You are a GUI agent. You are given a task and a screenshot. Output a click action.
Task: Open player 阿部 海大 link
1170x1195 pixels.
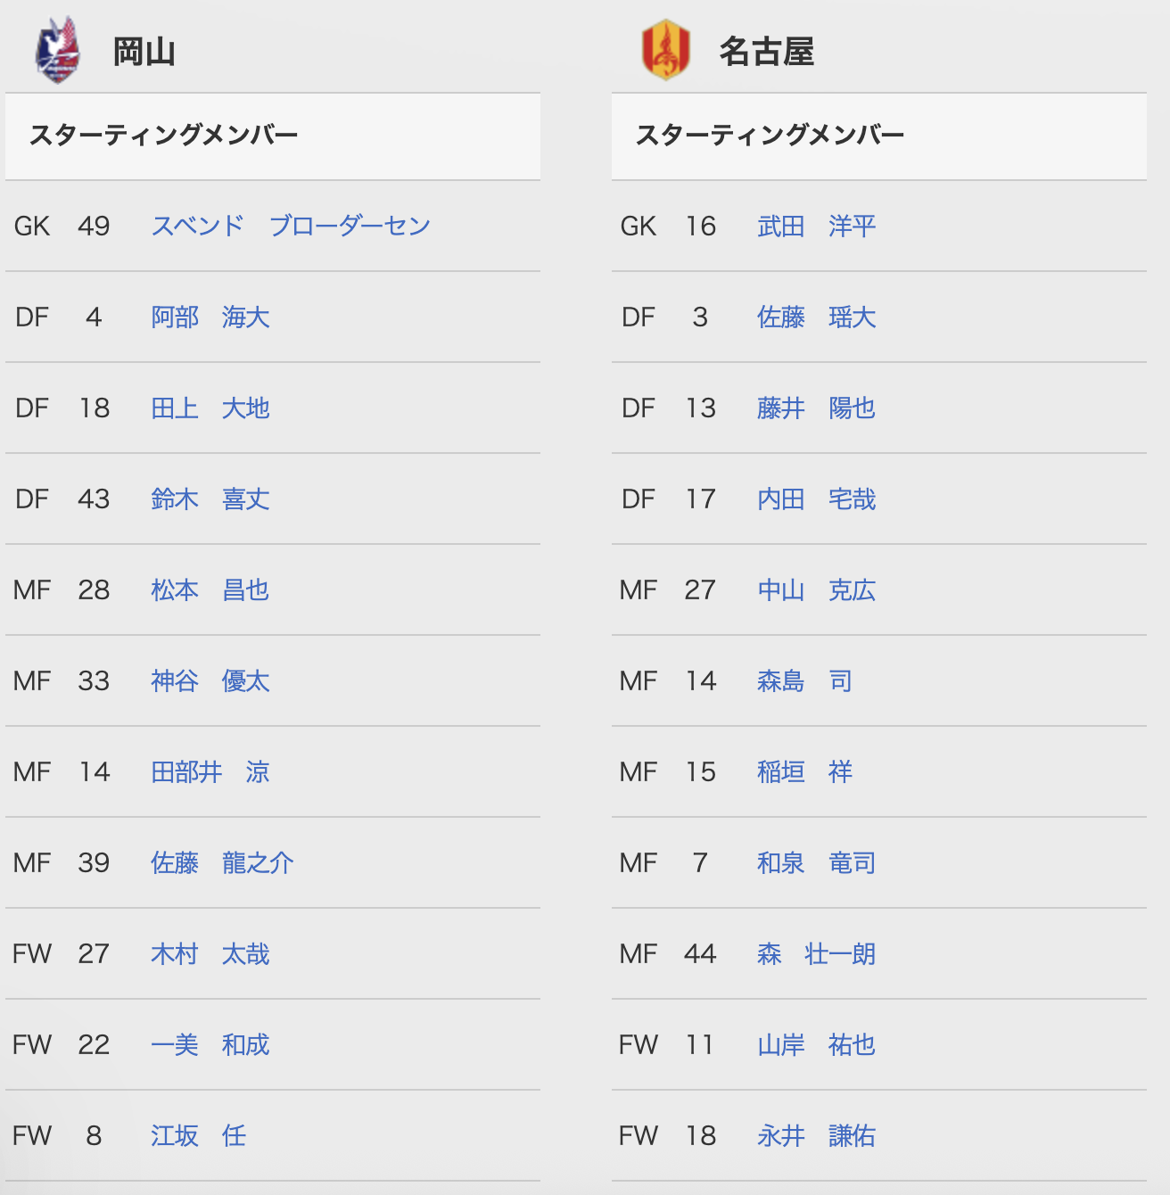pyautogui.click(x=210, y=317)
